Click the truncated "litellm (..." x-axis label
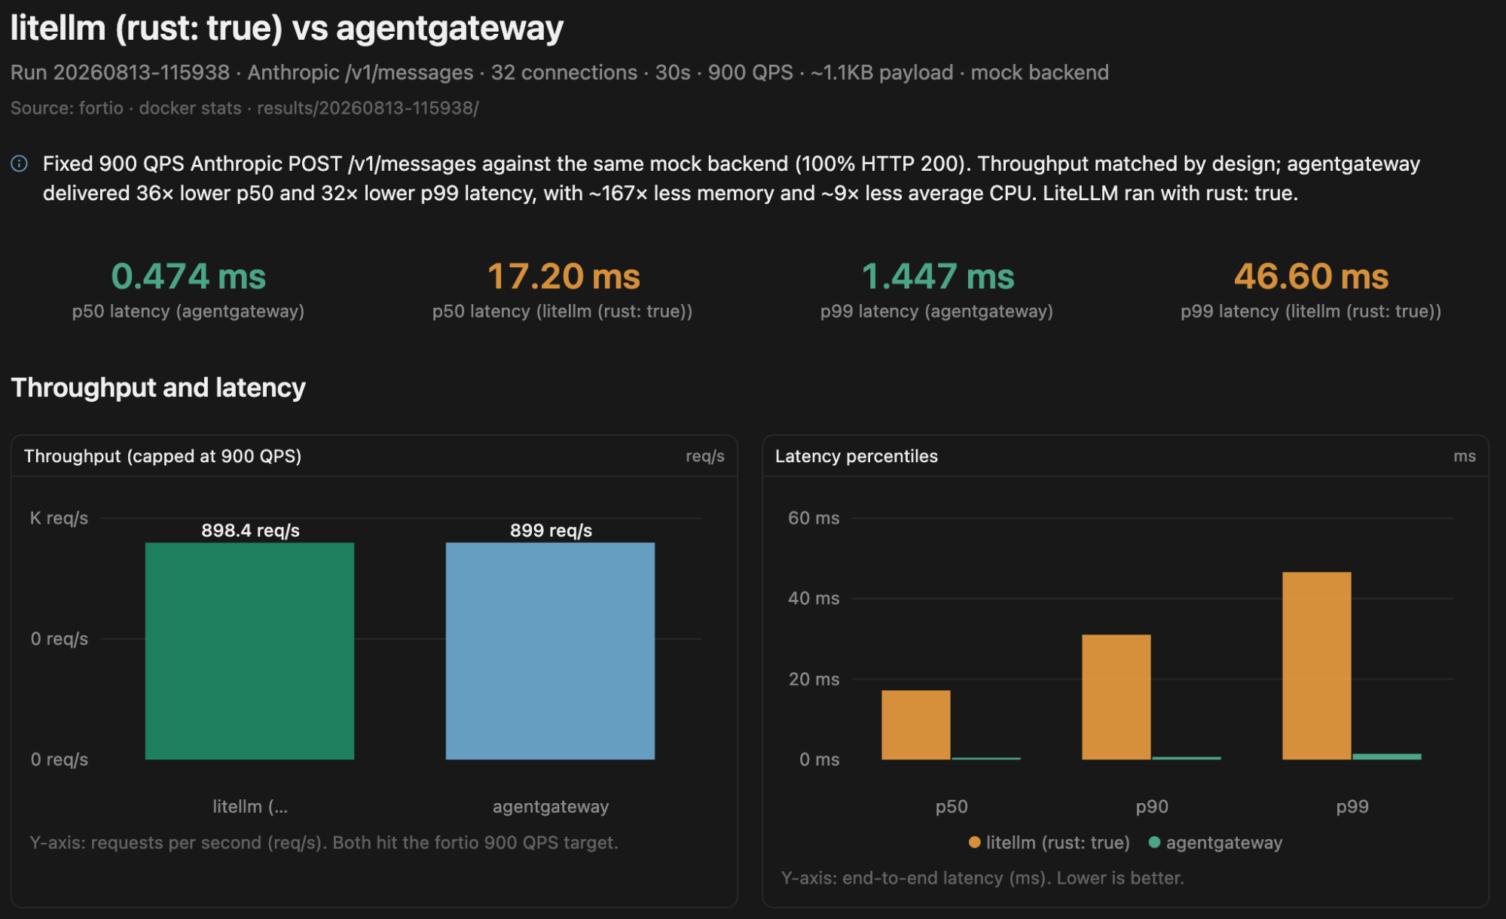Viewport: 1506px width, 919px height. (x=250, y=807)
